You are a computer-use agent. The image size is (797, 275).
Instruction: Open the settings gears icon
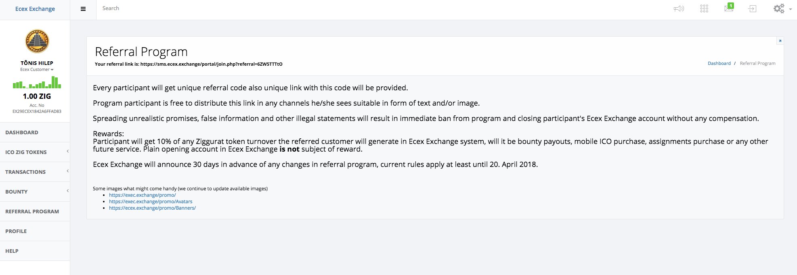782,8
